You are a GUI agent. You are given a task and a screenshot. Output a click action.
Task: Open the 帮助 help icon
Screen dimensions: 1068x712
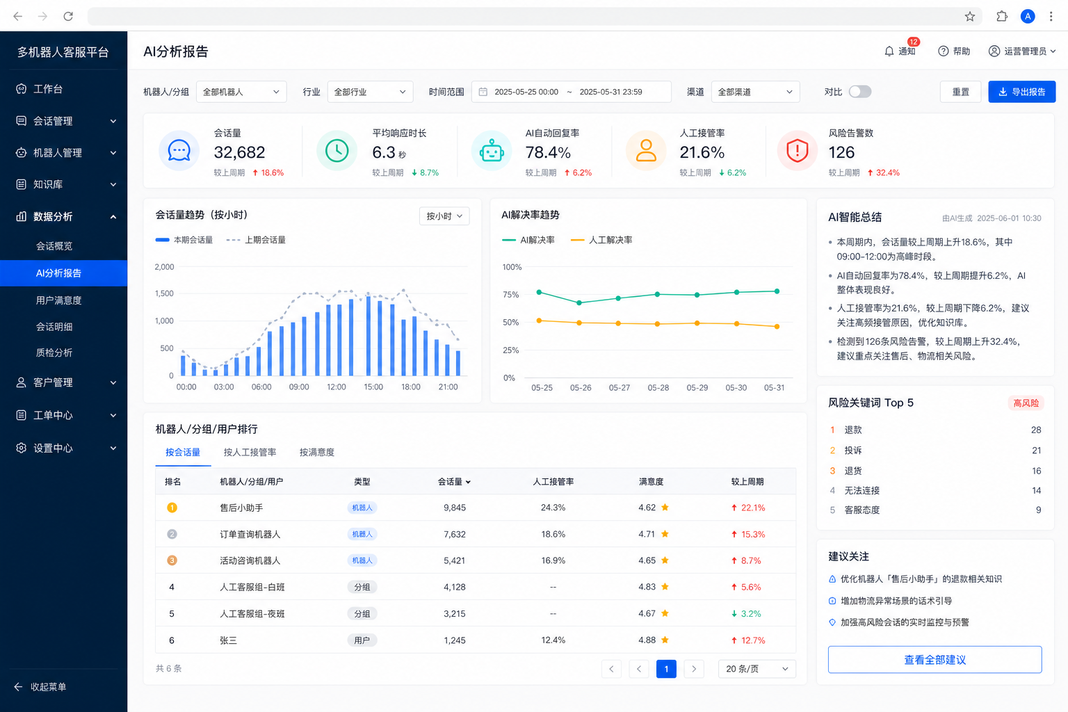tap(944, 51)
